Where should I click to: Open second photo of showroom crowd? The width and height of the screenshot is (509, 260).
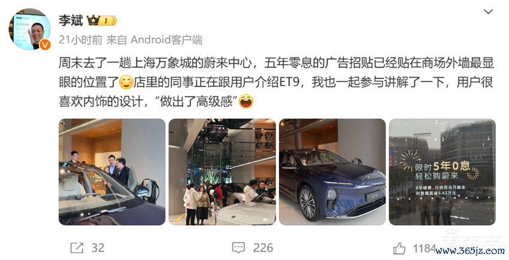[x=222, y=172]
